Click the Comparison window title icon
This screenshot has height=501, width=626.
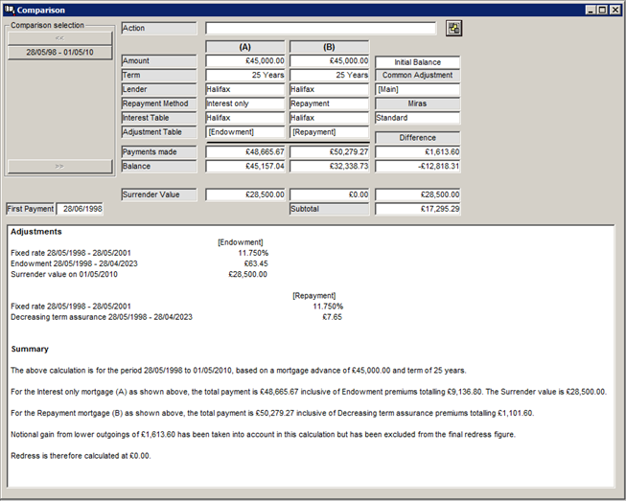tap(10, 10)
